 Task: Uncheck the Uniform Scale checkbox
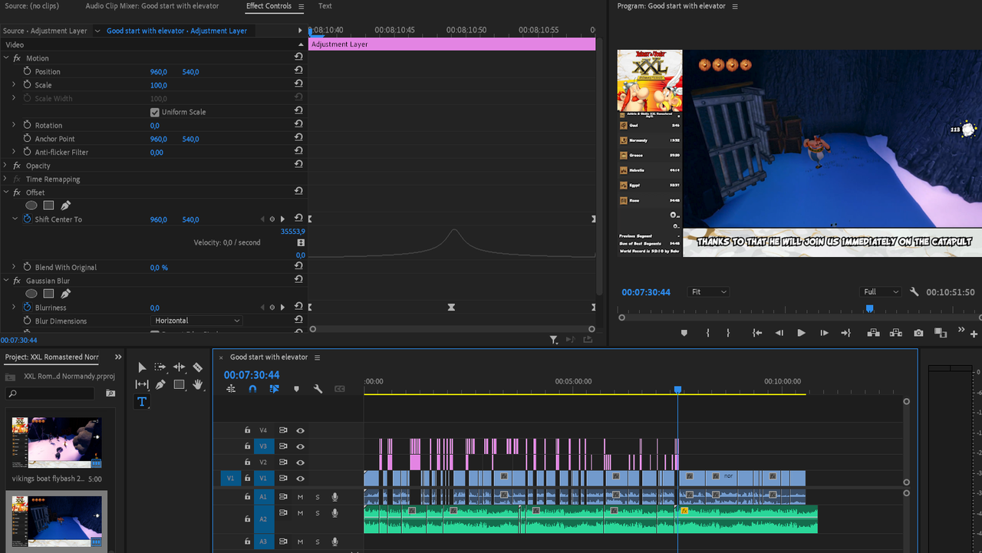click(155, 112)
